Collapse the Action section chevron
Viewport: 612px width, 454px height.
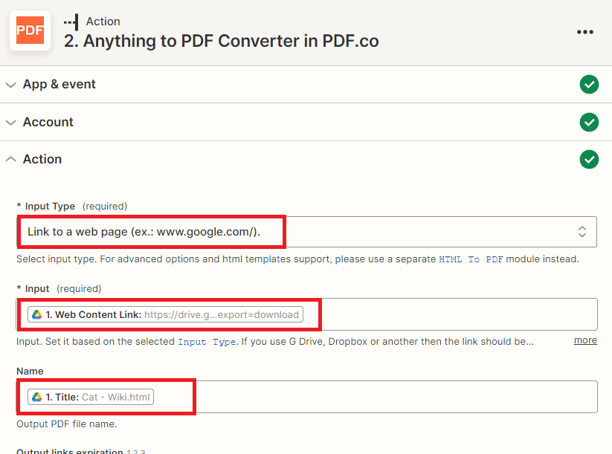tap(10, 159)
